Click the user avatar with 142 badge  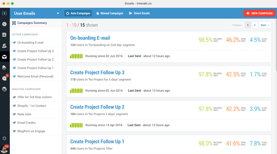point(4,148)
